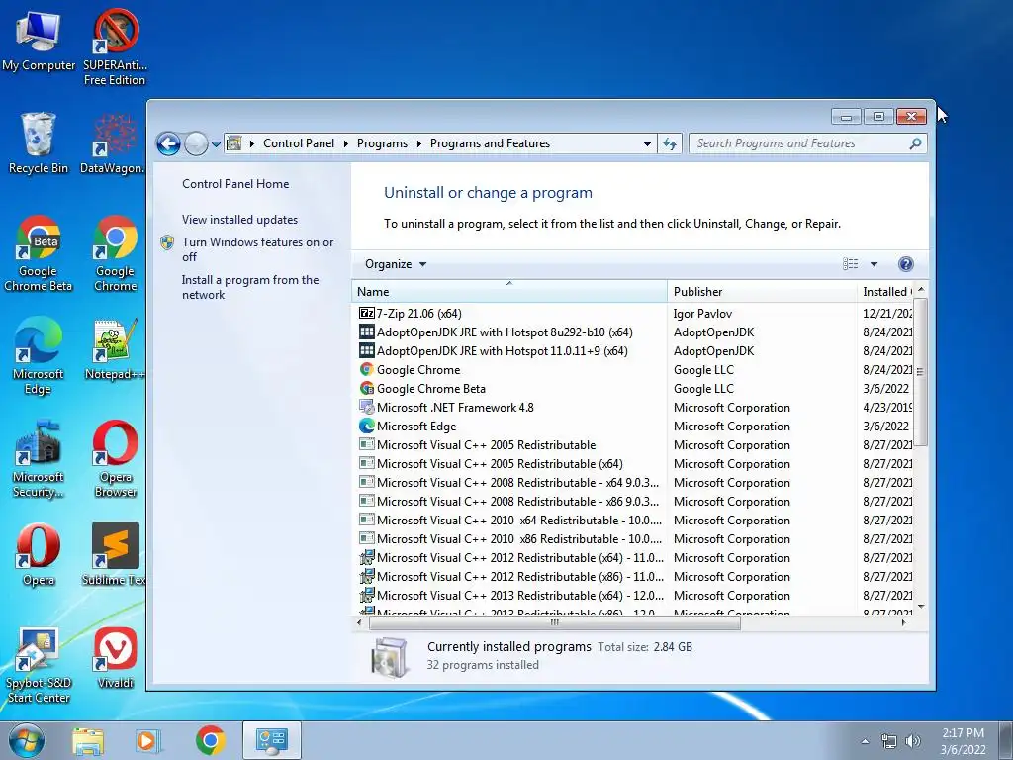Expand arrow after Programs breadcrumb
The width and height of the screenshot is (1013, 760).
coord(419,143)
